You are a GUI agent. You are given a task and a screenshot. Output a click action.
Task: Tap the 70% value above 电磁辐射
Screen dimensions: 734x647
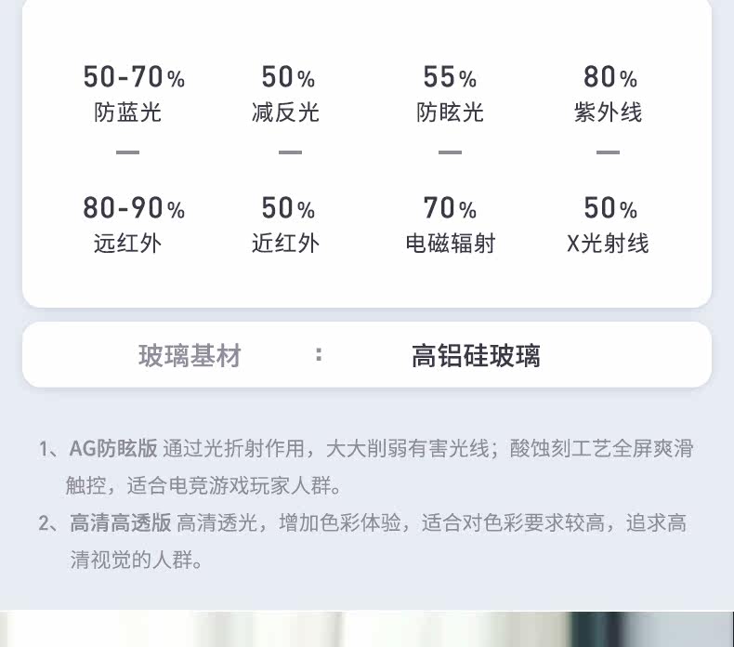(x=450, y=208)
